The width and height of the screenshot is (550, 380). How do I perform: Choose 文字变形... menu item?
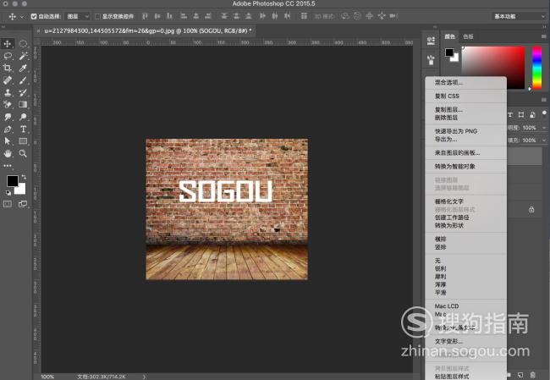466,341
